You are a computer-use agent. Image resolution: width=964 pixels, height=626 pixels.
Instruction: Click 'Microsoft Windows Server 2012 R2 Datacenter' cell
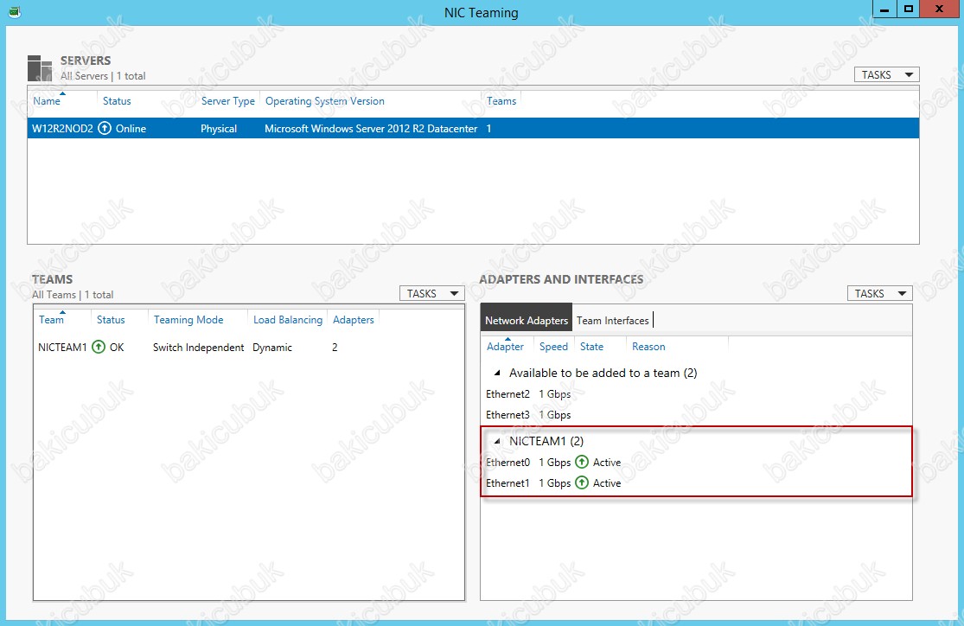pyautogui.click(x=371, y=129)
